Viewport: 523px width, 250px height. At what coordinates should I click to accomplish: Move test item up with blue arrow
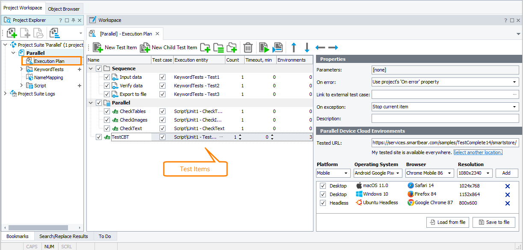(293, 48)
